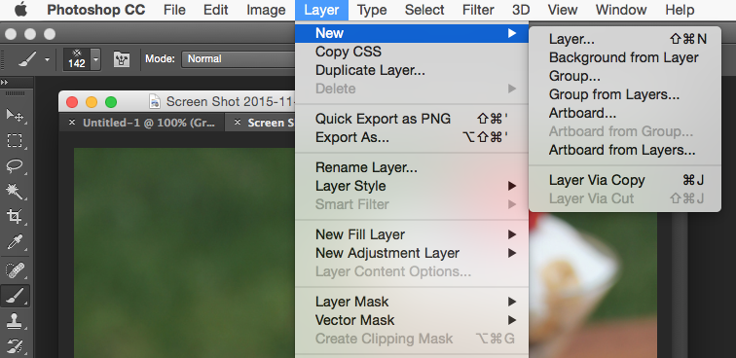Open the Photoshop CC menu
Image resolution: width=736 pixels, height=358 pixels.
click(96, 10)
